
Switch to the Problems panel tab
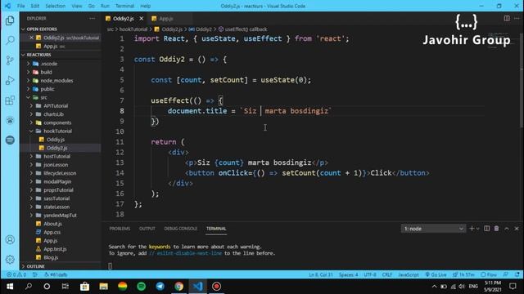tap(120, 229)
